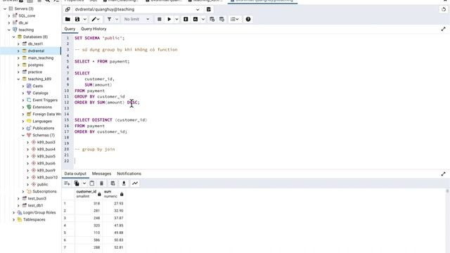Open the filter options dropdown arrow
The width and height of the screenshot is (450, 253).
tap(117, 19)
